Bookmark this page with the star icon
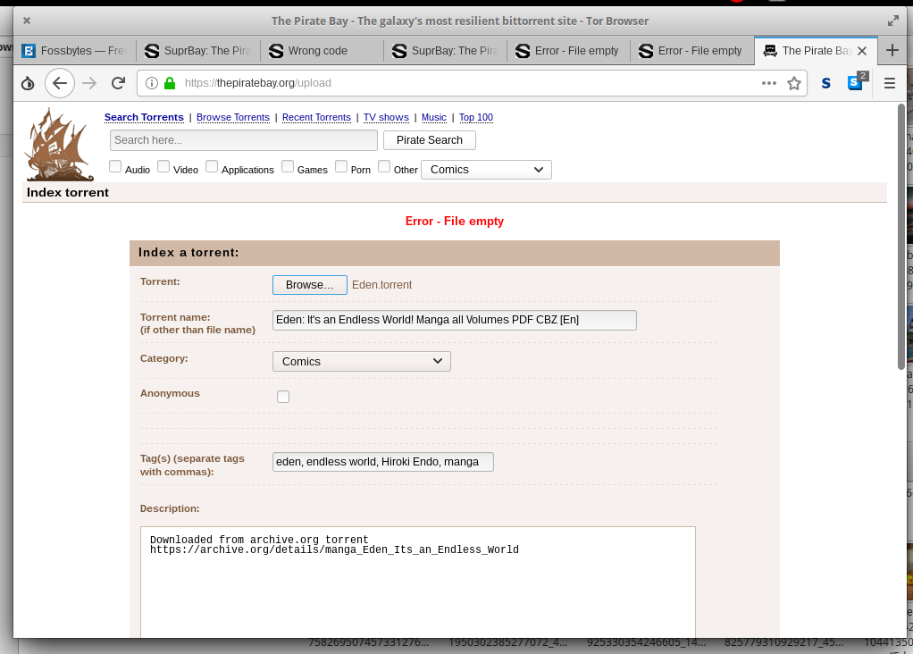Image resolution: width=913 pixels, height=654 pixels. [794, 83]
